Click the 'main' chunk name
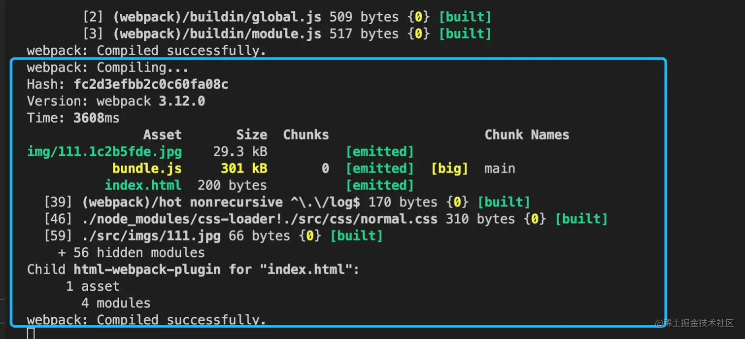The image size is (745, 339). coord(500,169)
